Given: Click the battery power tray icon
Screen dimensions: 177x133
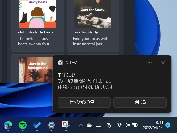Looking at the screenshot, I should tap(135, 125).
